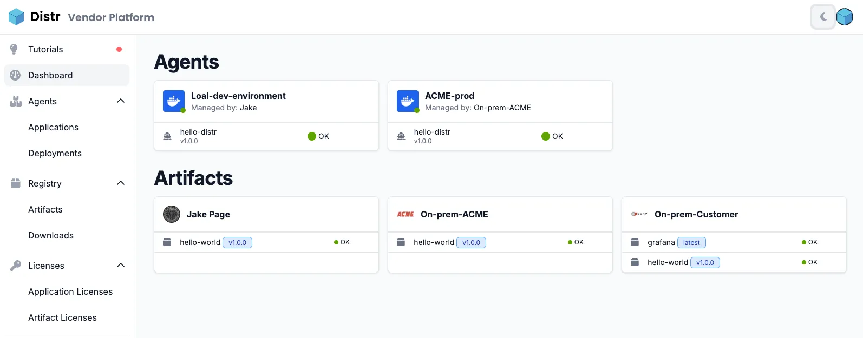This screenshot has height=338, width=863.
Task: Open Application Licenses
Action: [x=70, y=291]
